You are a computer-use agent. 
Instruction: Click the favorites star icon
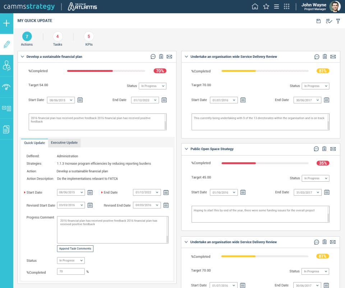point(266,6)
